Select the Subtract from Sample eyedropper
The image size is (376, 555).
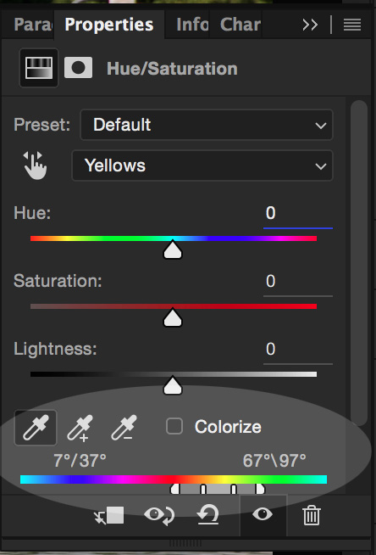pyautogui.click(x=124, y=428)
